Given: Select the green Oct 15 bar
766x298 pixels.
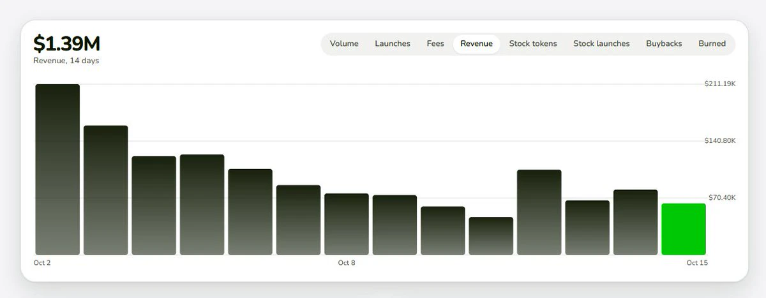Looking at the screenshot, I should click(684, 229).
